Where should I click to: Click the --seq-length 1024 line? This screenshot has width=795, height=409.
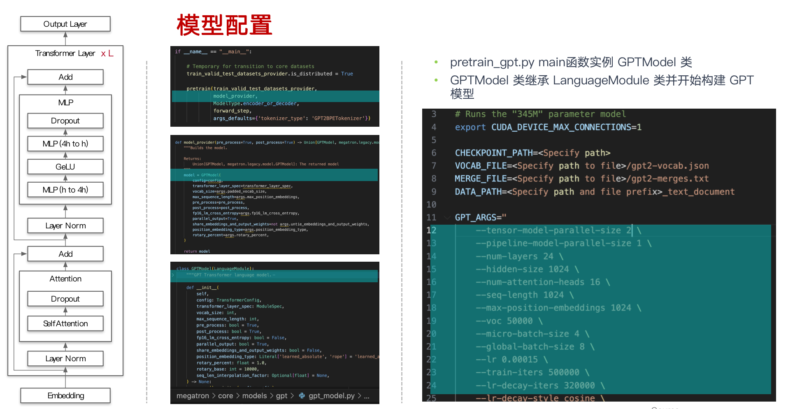tap(525, 295)
